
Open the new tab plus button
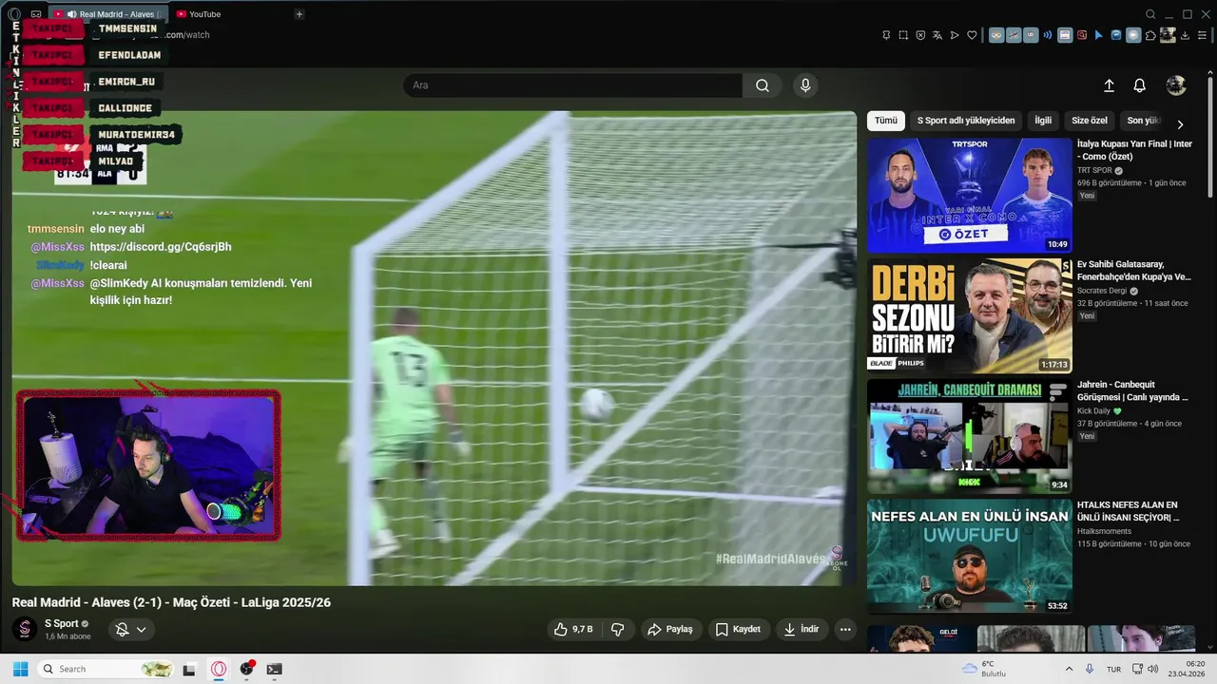click(x=299, y=14)
